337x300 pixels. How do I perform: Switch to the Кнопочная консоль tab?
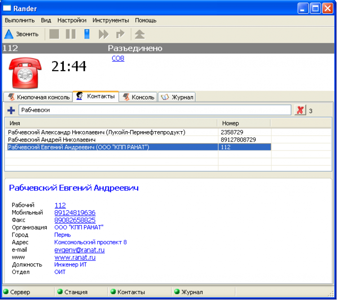pyautogui.click(x=38, y=97)
